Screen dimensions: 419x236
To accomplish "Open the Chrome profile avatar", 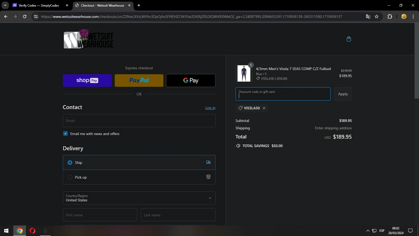I will pyautogui.click(x=404, y=16).
